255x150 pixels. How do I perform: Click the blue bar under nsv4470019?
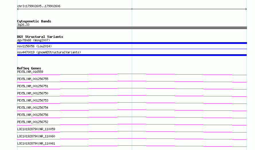point(132,55)
